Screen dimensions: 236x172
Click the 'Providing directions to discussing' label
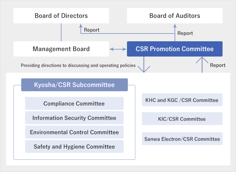[78, 66]
